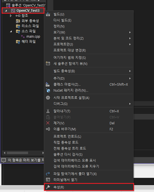This screenshot has height=192, width=154.
Task: Click the terminal icon beside 터미널에서 열기
Action: tap(48, 180)
